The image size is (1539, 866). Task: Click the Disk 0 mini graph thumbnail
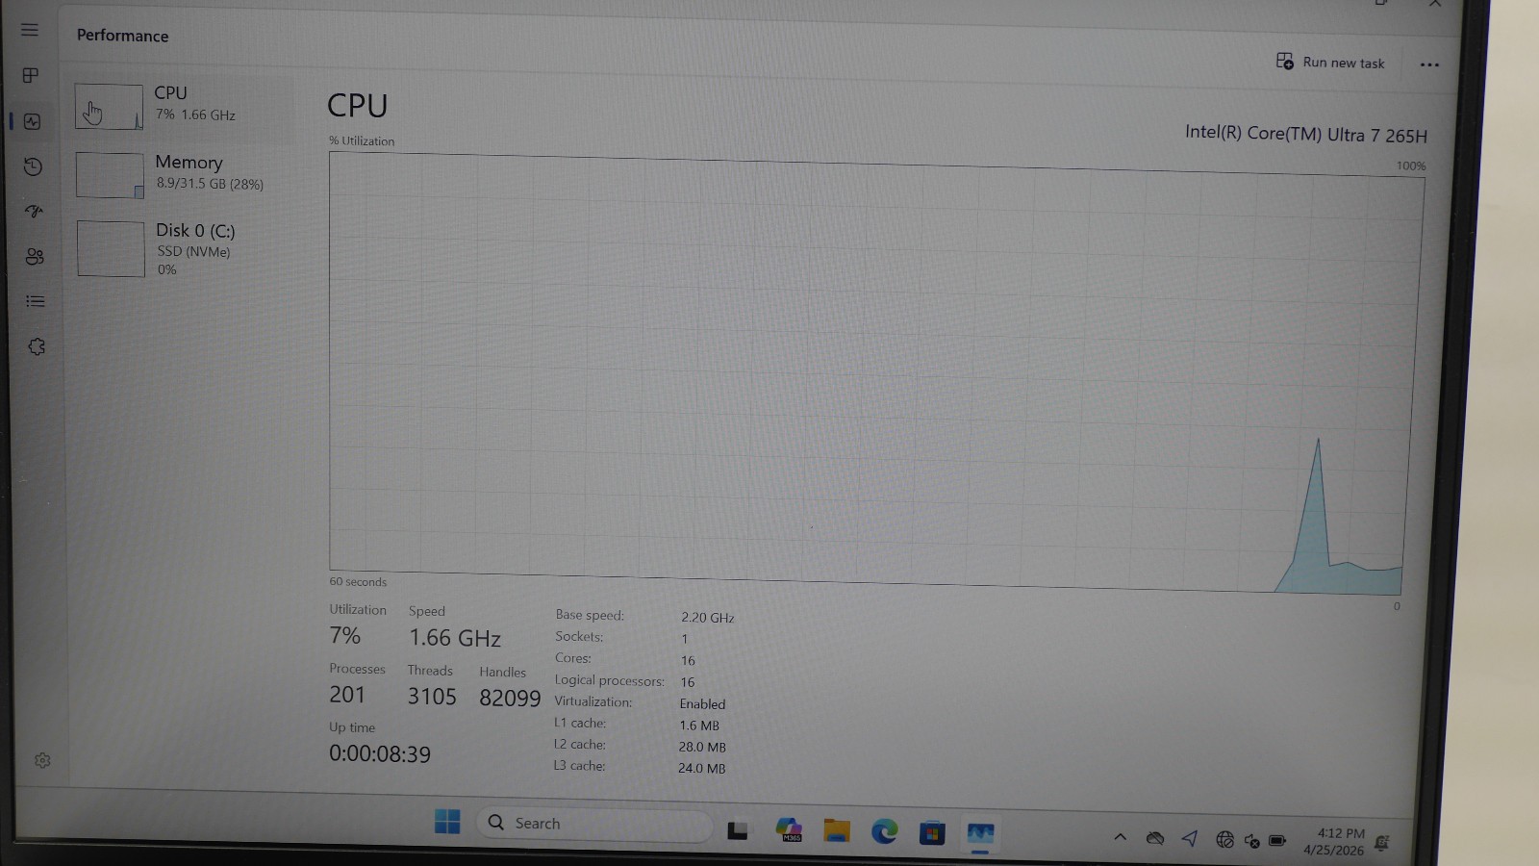[x=111, y=249]
